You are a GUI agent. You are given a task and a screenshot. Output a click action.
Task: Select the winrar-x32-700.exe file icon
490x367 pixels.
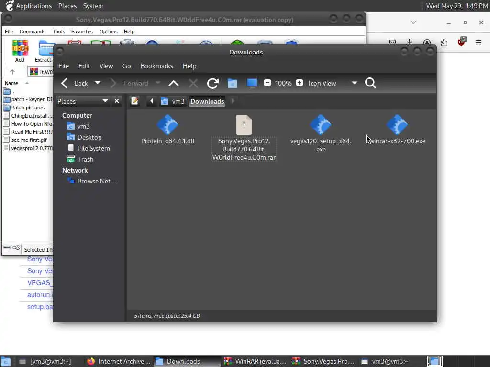(x=397, y=124)
